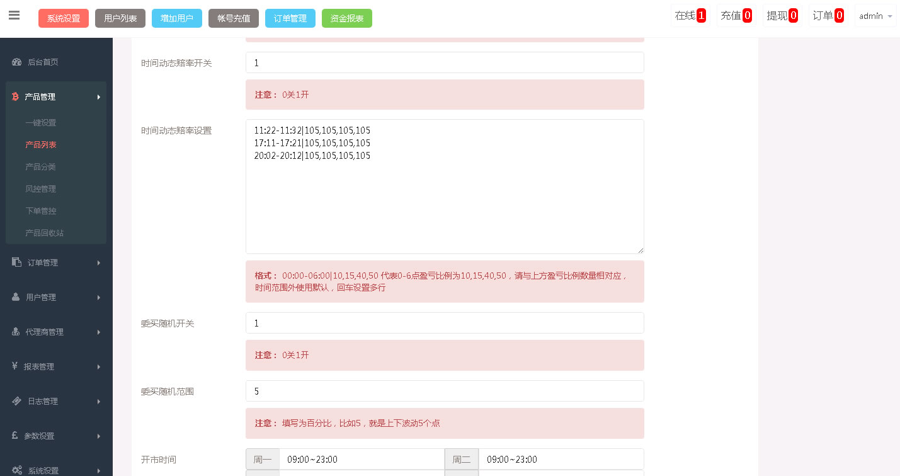This screenshot has height=476, width=900.
Task: Click the agent icon beside 代理商管理
Action: (x=16, y=332)
